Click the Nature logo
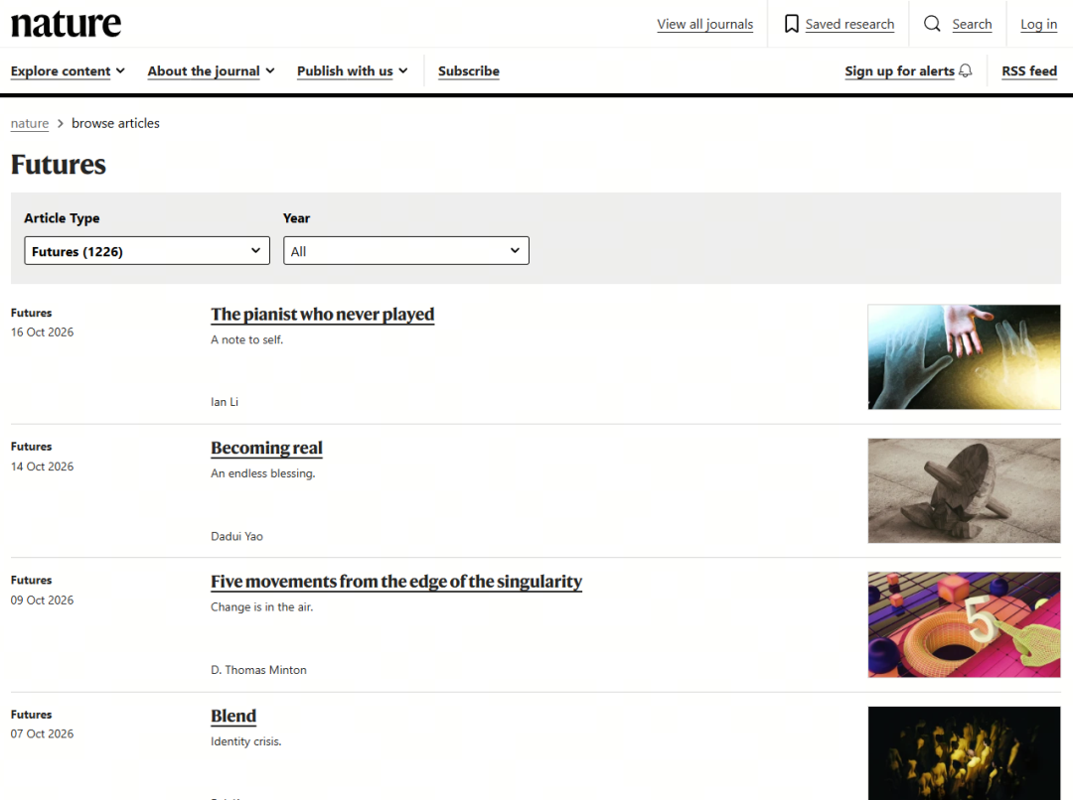1073x800 pixels. [66, 24]
